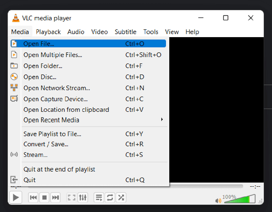Open the View menu

tap(172, 32)
